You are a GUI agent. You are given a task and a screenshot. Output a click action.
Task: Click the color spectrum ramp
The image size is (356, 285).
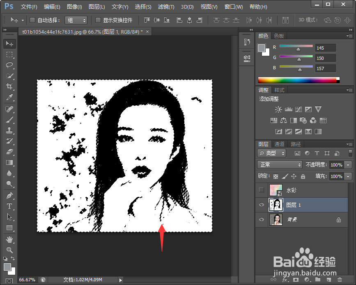(299, 80)
